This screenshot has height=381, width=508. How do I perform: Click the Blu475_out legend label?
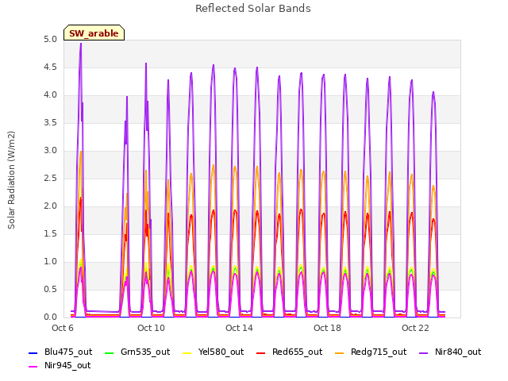pyautogui.click(x=68, y=352)
